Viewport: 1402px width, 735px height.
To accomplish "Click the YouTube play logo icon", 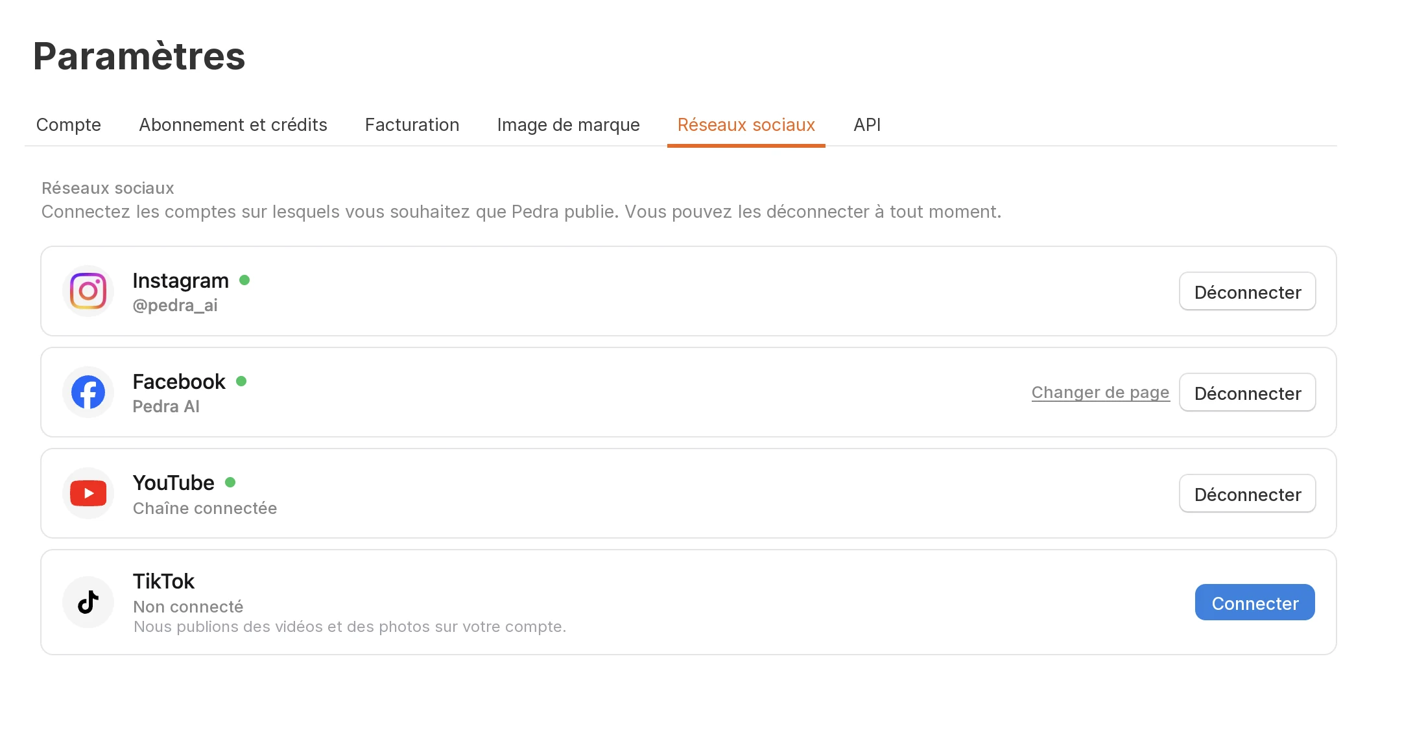I will [x=88, y=493].
